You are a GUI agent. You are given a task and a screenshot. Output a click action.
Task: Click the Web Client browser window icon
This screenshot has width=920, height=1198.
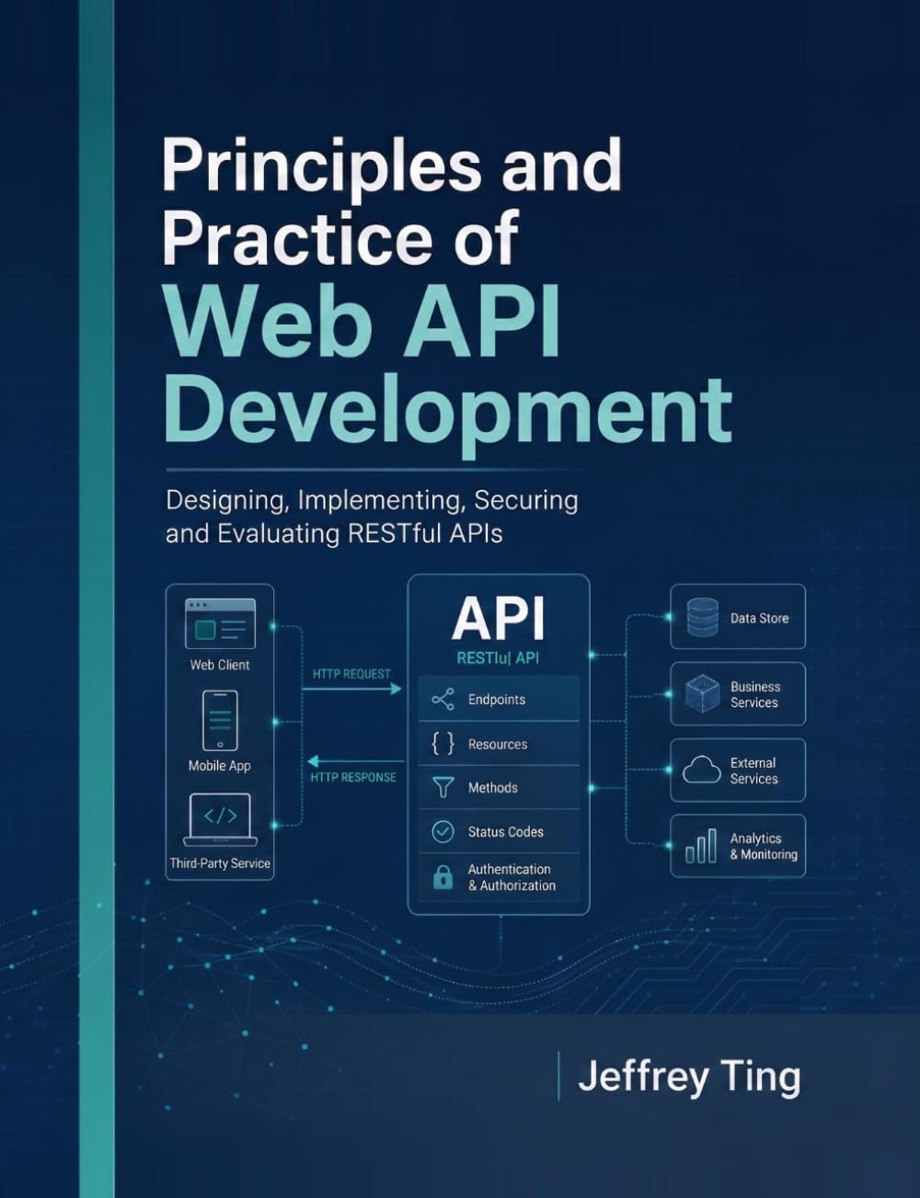click(220, 624)
